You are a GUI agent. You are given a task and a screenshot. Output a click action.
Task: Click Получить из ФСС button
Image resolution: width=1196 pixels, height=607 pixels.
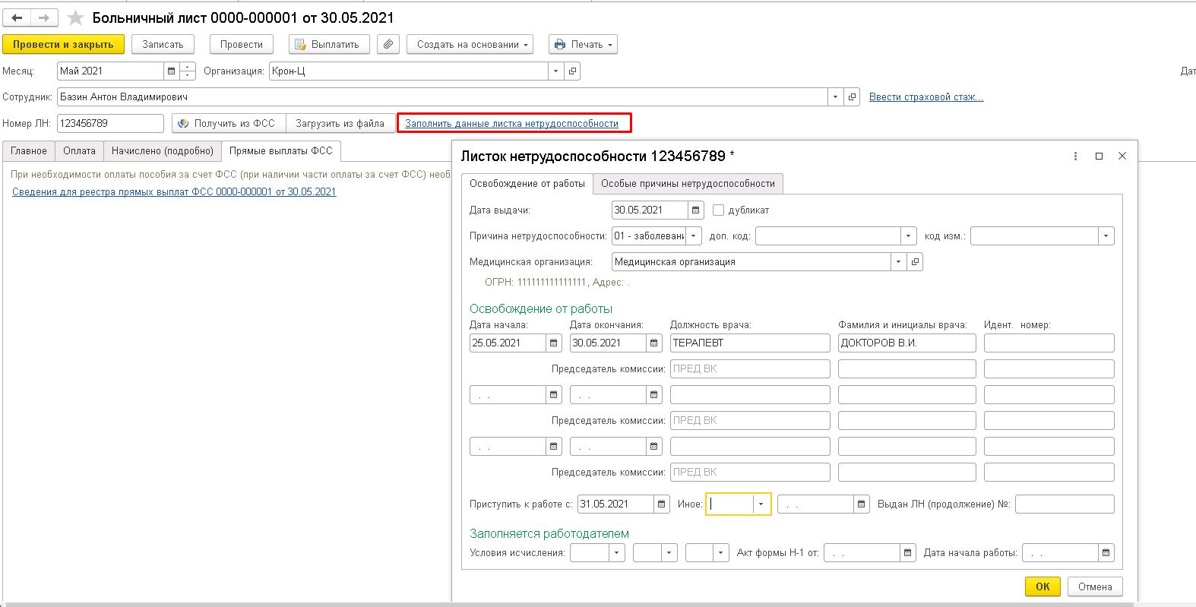pyautogui.click(x=229, y=123)
